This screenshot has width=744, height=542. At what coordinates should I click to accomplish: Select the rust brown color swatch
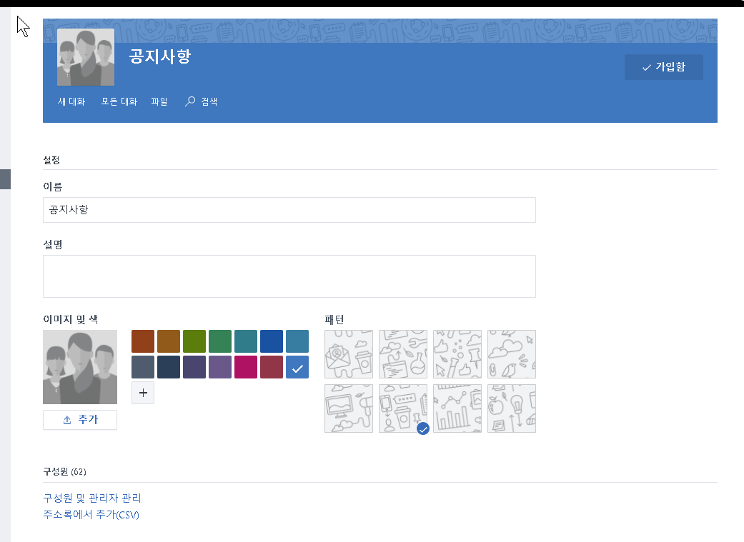(143, 341)
